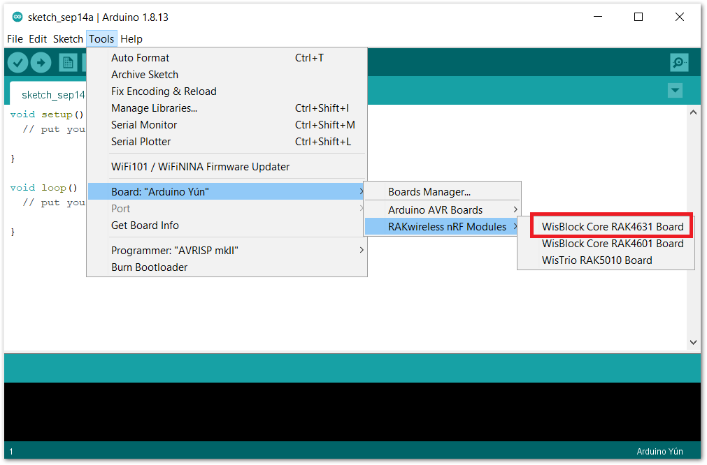Click the Arduino Yún status bar label
The image size is (707, 465).
tap(659, 452)
